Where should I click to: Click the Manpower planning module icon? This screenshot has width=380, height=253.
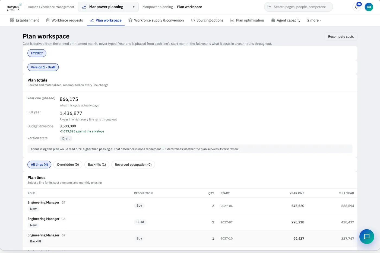84,7
